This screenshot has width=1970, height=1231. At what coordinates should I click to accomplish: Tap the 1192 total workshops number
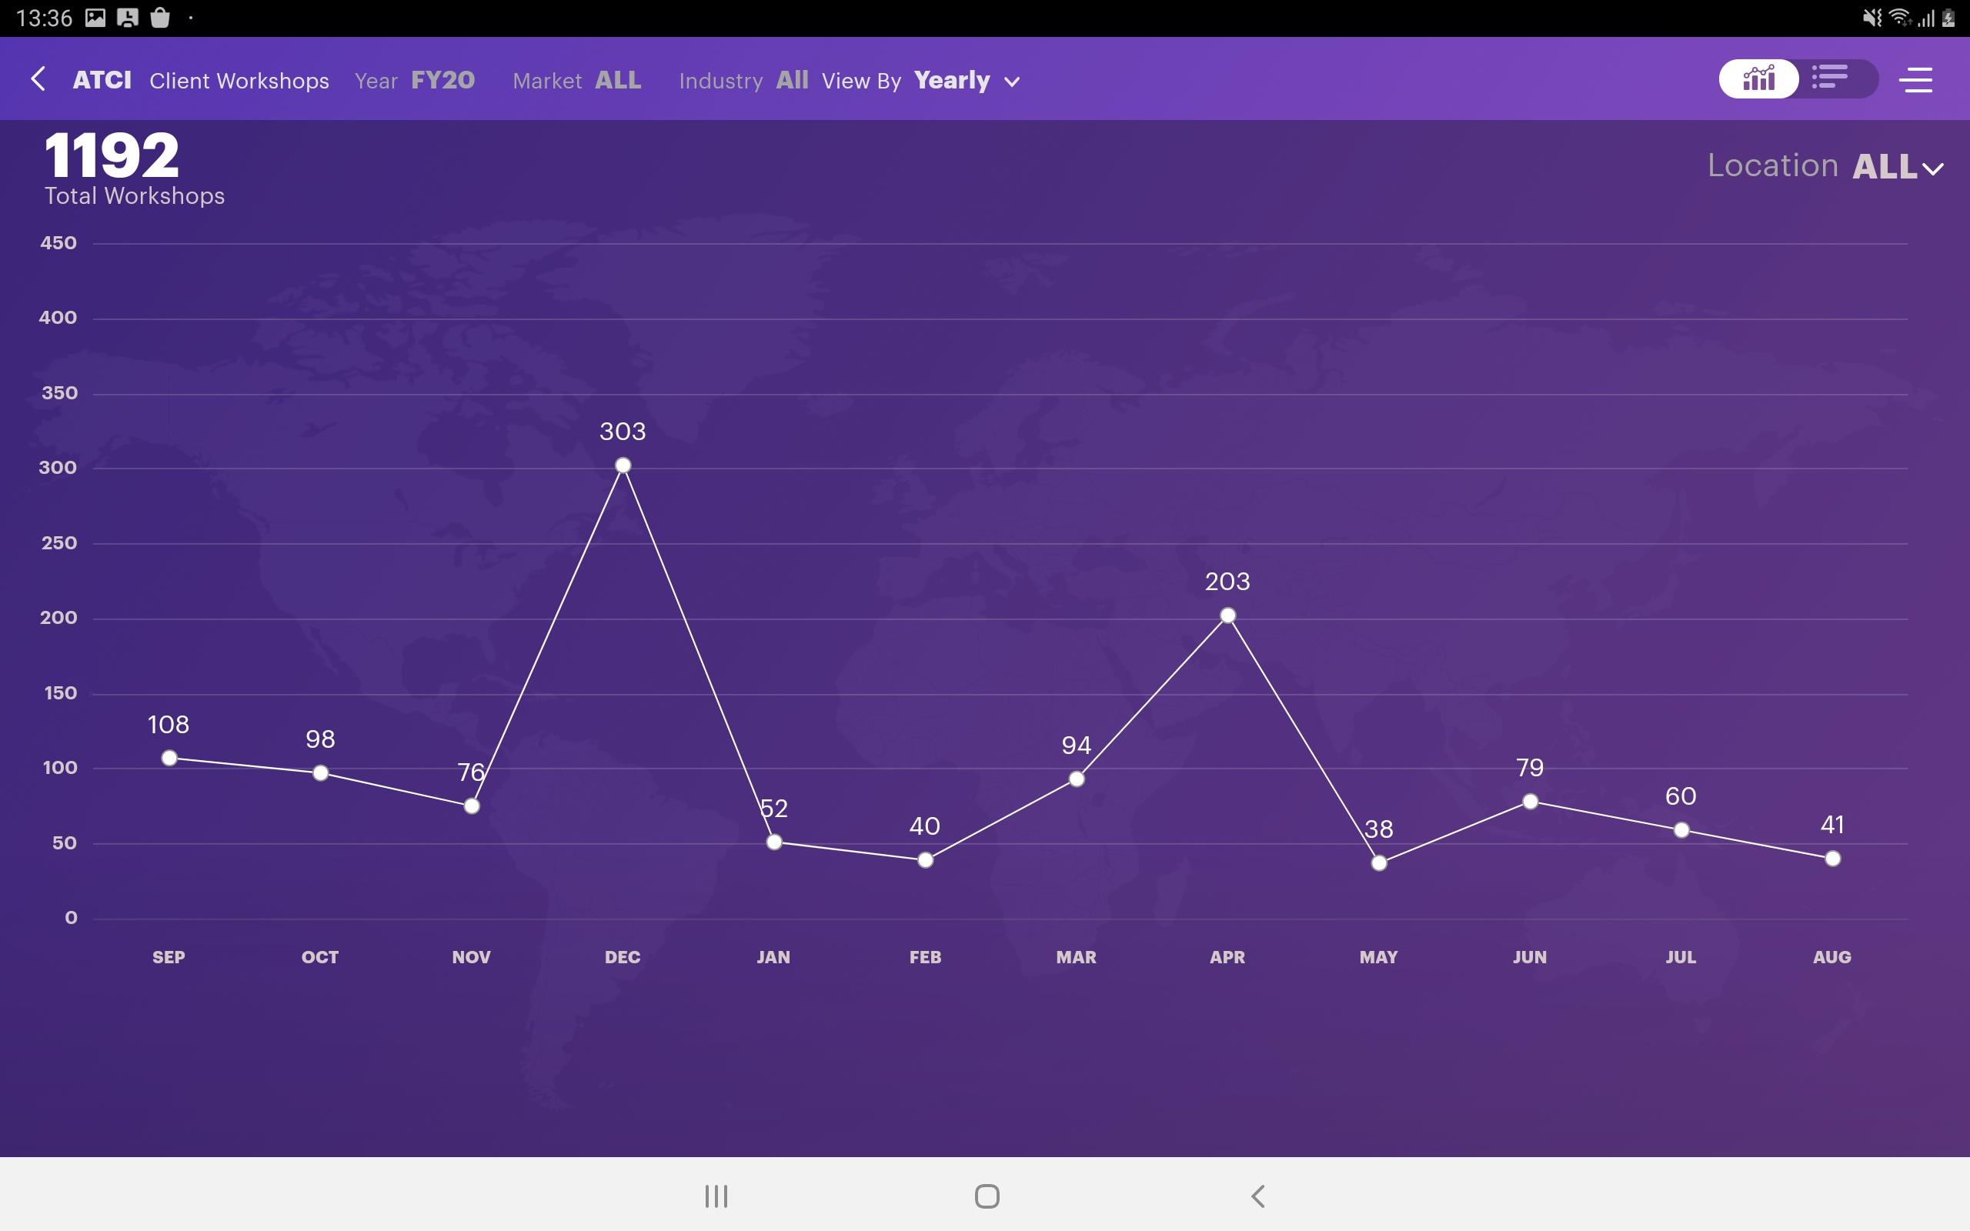point(112,155)
